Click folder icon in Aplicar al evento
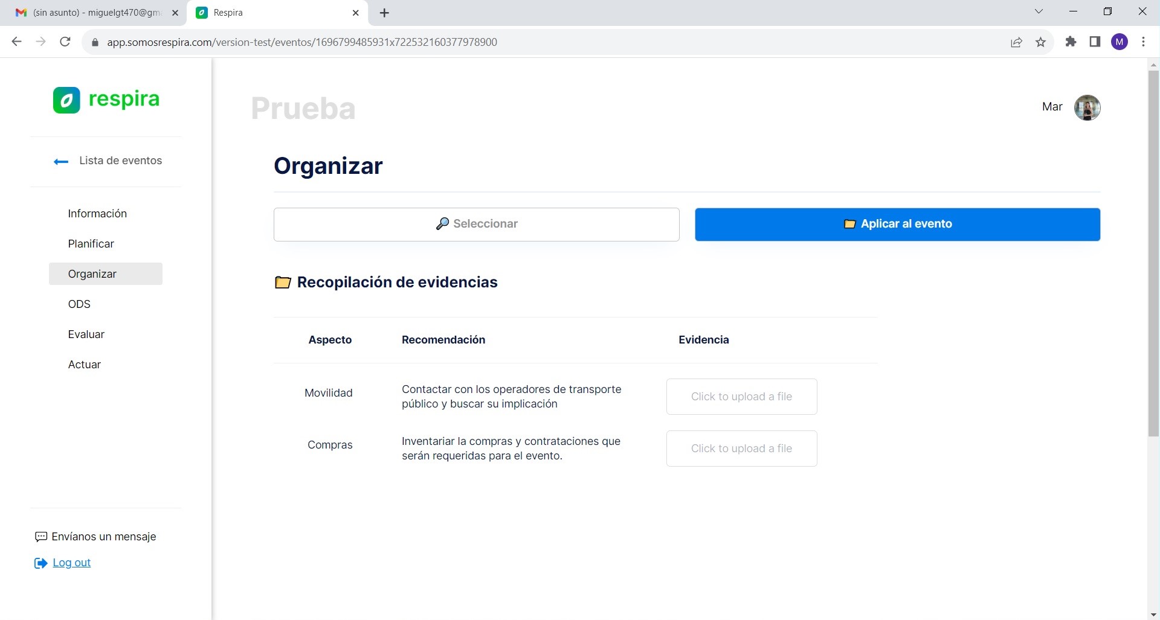This screenshot has height=620, width=1160. point(849,224)
